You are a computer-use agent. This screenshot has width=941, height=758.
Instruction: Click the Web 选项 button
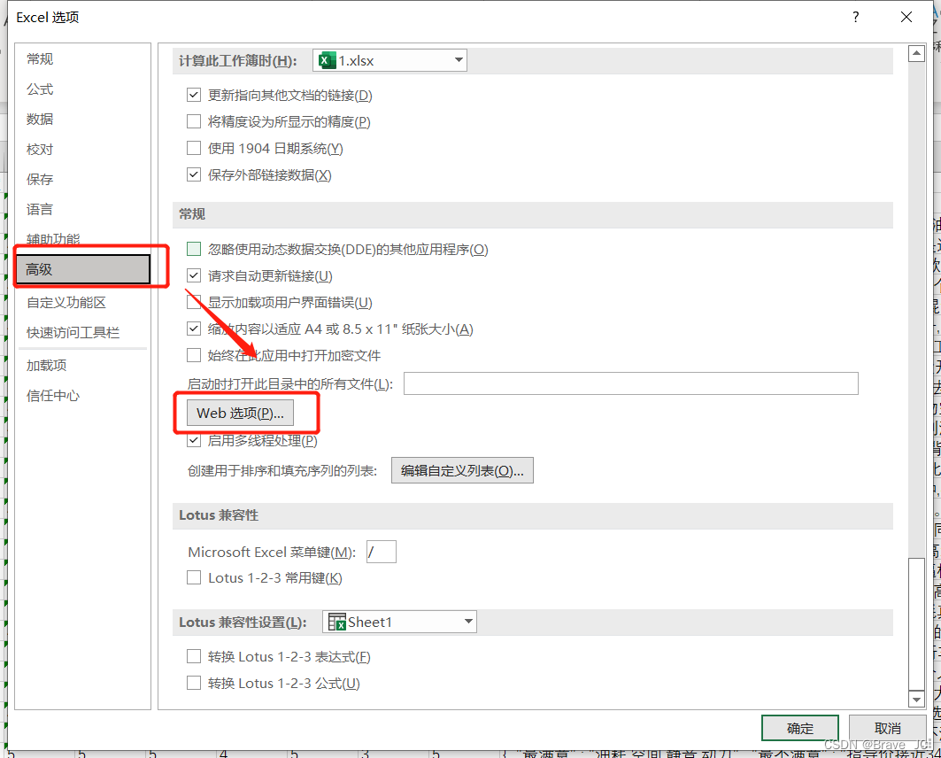(x=240, y=413)
